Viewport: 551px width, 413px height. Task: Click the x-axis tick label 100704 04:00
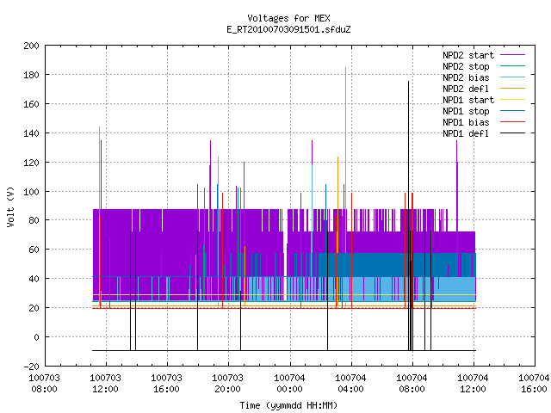point(350,384)
